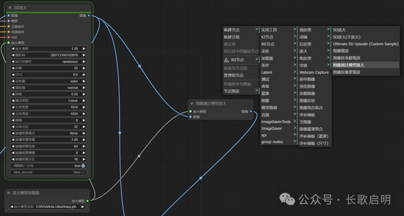Click the SD放大 node collapse dot
Viewport: 404px width, 216px height.
10,8
